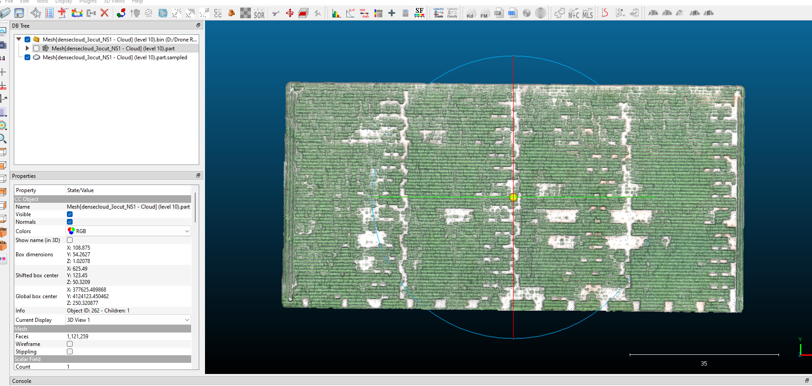Click the SF color scale icon

coord(419,13)
